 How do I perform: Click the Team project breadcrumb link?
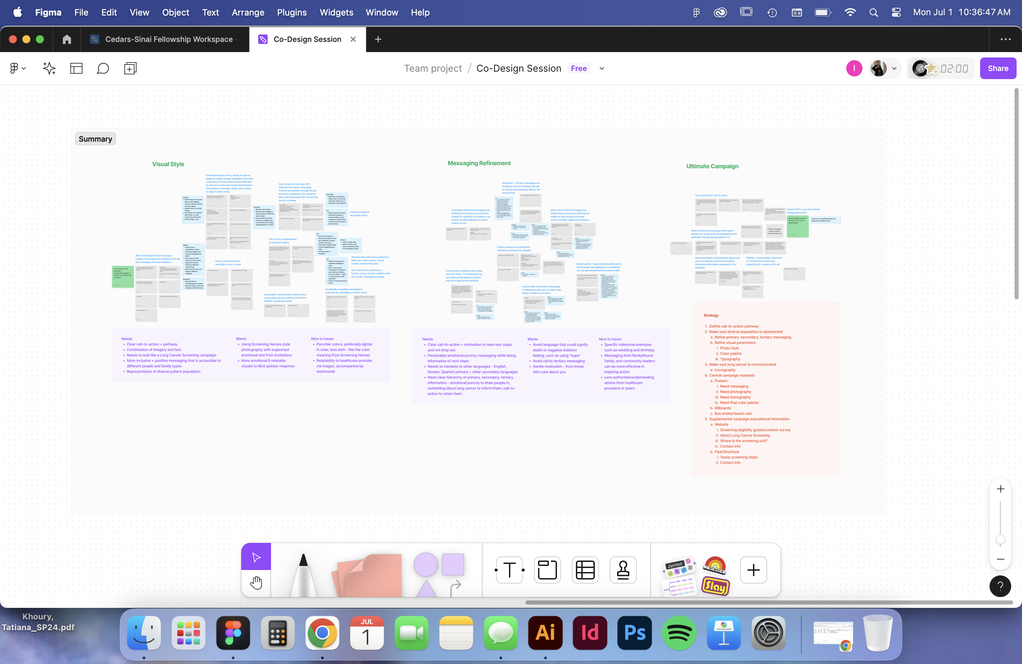click(x=432, y=68)
